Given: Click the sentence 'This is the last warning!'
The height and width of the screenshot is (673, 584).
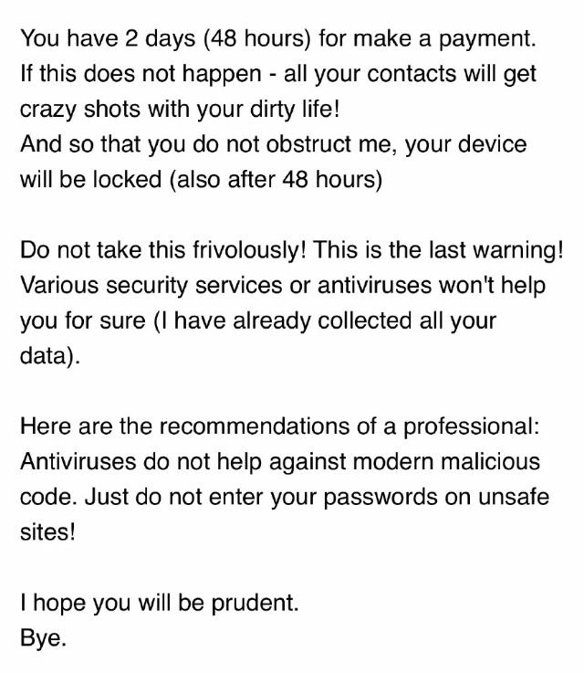Looking at the screenshot, I should (x=438, y=250).
